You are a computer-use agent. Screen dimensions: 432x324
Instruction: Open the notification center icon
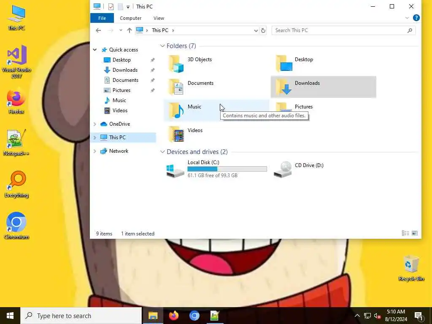(x=418, y=316)
